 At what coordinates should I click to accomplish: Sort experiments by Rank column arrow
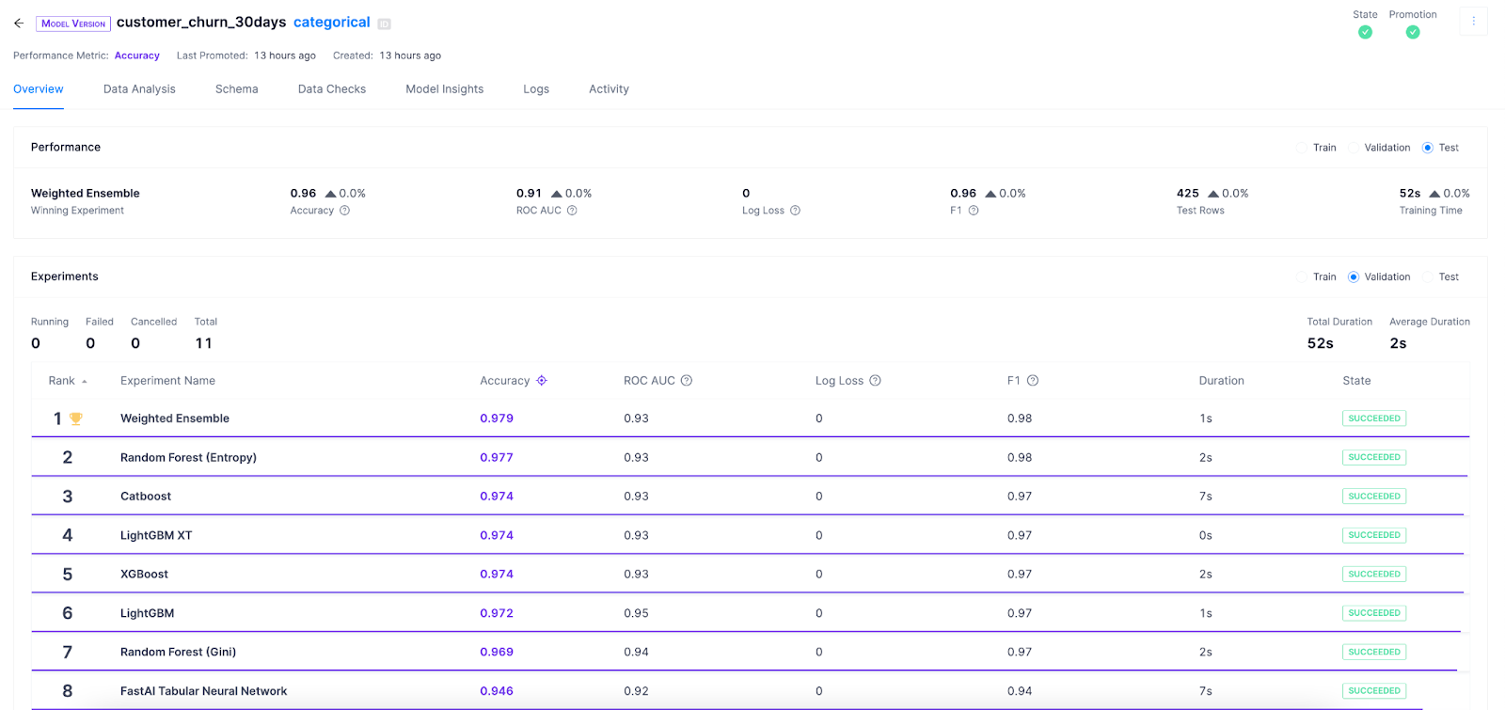[85, 382]
